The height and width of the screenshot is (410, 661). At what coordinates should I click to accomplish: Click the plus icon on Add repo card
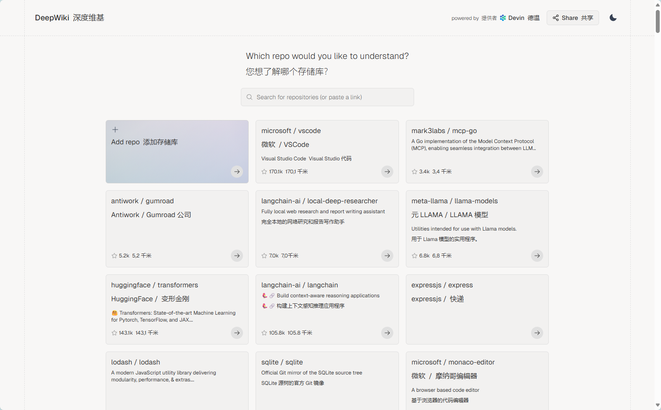115,130
